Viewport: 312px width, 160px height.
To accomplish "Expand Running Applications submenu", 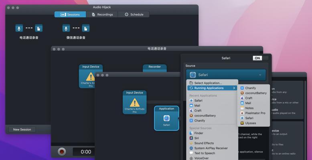I will tap(212, 88).
